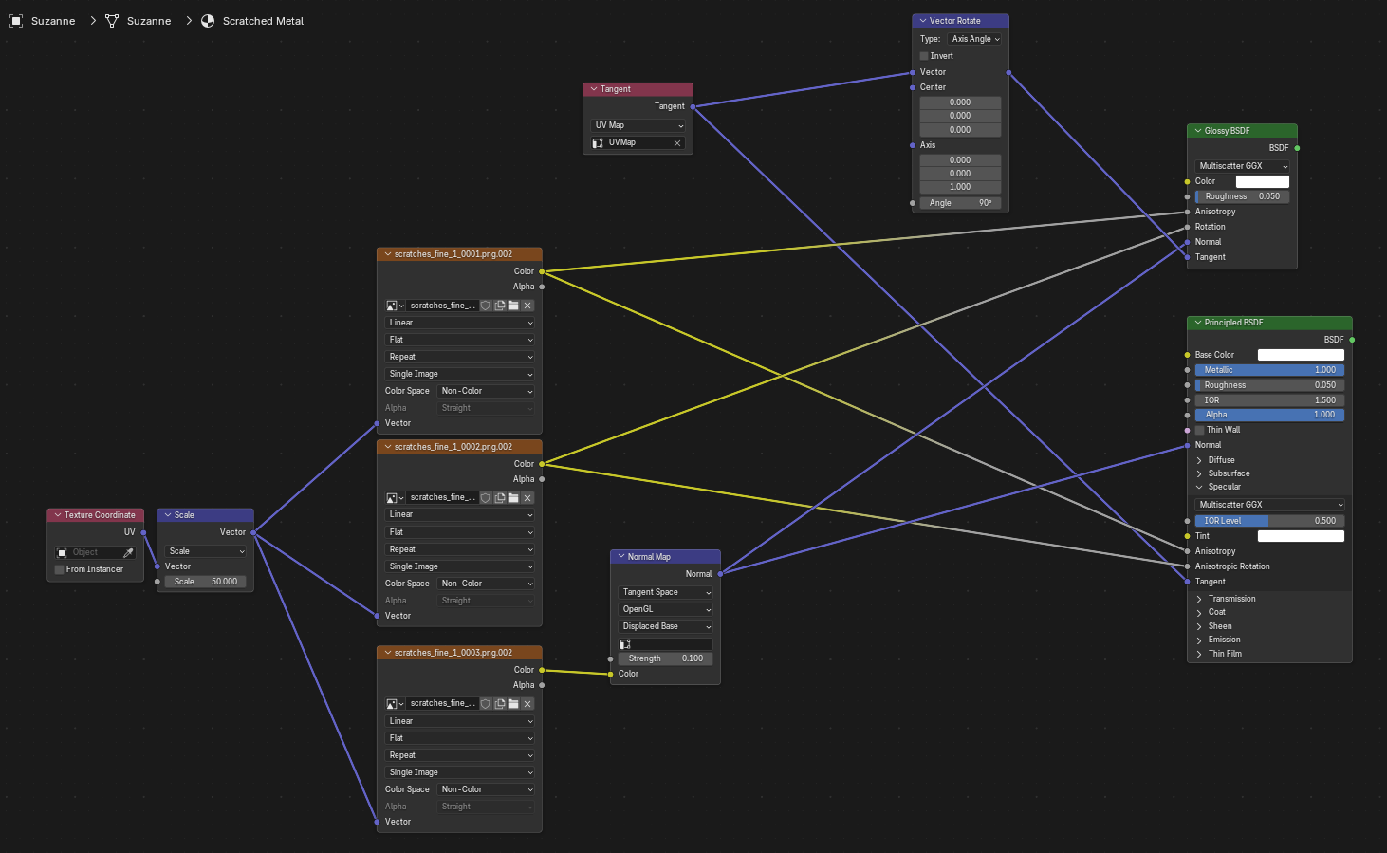
Task: Unlink image with X in scratches_fine_1_0002 node
Action: click(527, 498)
